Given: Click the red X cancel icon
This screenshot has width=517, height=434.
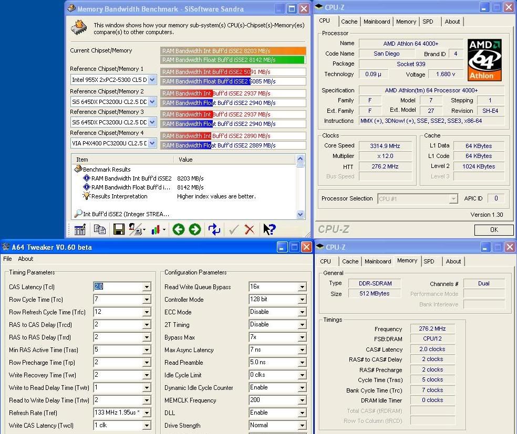Looking at the screenshot, I should coord(250,229).
